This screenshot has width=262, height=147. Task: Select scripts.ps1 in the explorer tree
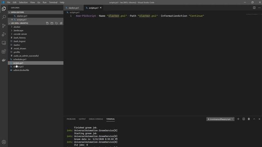click(36, 63)
